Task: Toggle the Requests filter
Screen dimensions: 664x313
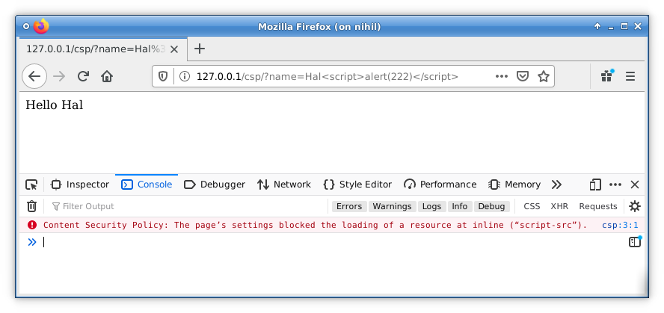Action: (598, 206)
